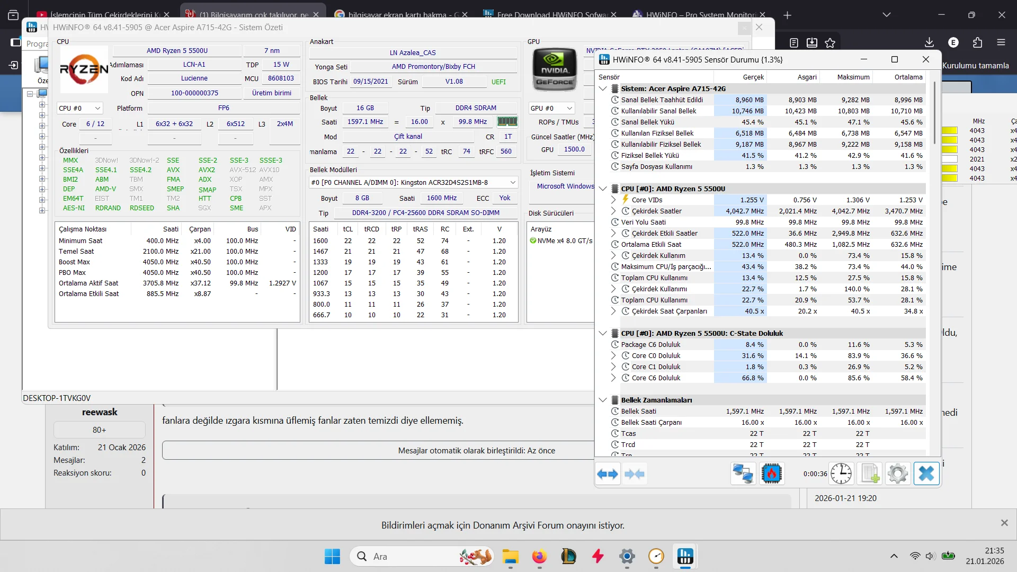Click the green memory module chip icon
This screenshot has height=572, width=1017.
pos(507,122)
